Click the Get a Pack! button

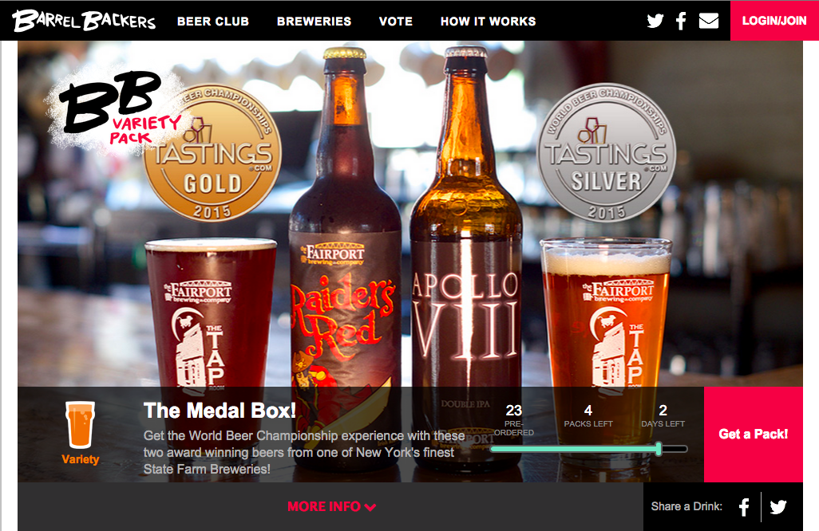754,434
